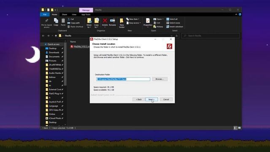The image size is (270, 152).
Task: Open the Copy to dropdown
Action: point(96,23)
